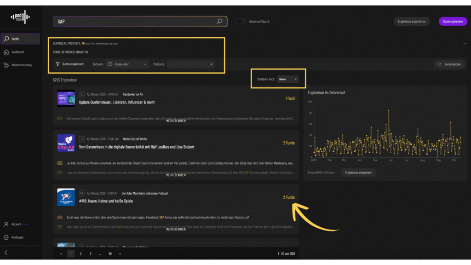Click the Werbemonitoring sidebar icon
This screenshot has height=265, width=471.
pyautogui.click(x=6, y=65)
